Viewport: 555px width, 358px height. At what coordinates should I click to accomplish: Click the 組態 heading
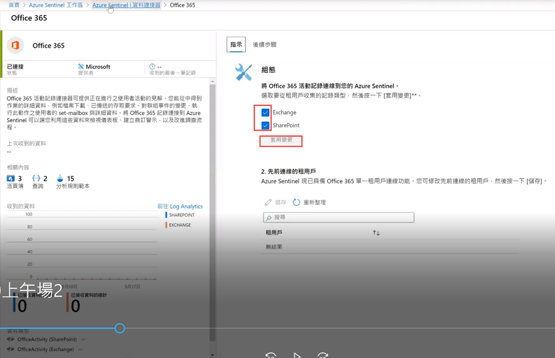click(268, 70)
